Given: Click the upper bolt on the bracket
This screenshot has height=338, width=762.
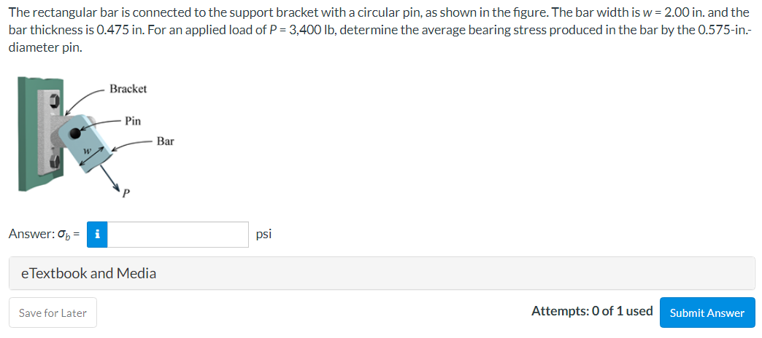Looking at the screenshot, I should coord(55,102).
